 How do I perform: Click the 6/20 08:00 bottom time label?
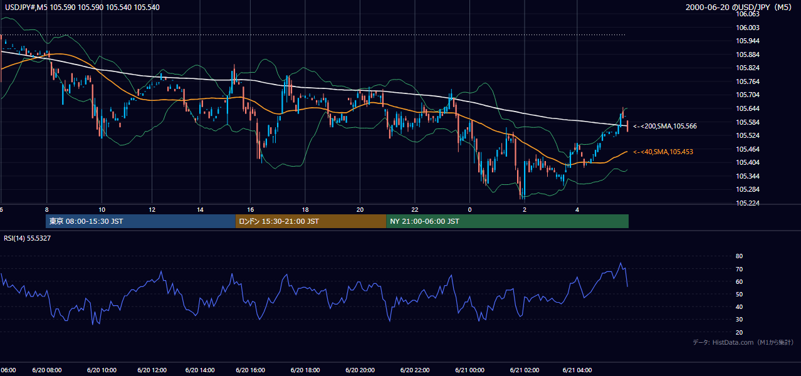pos(47,370)
